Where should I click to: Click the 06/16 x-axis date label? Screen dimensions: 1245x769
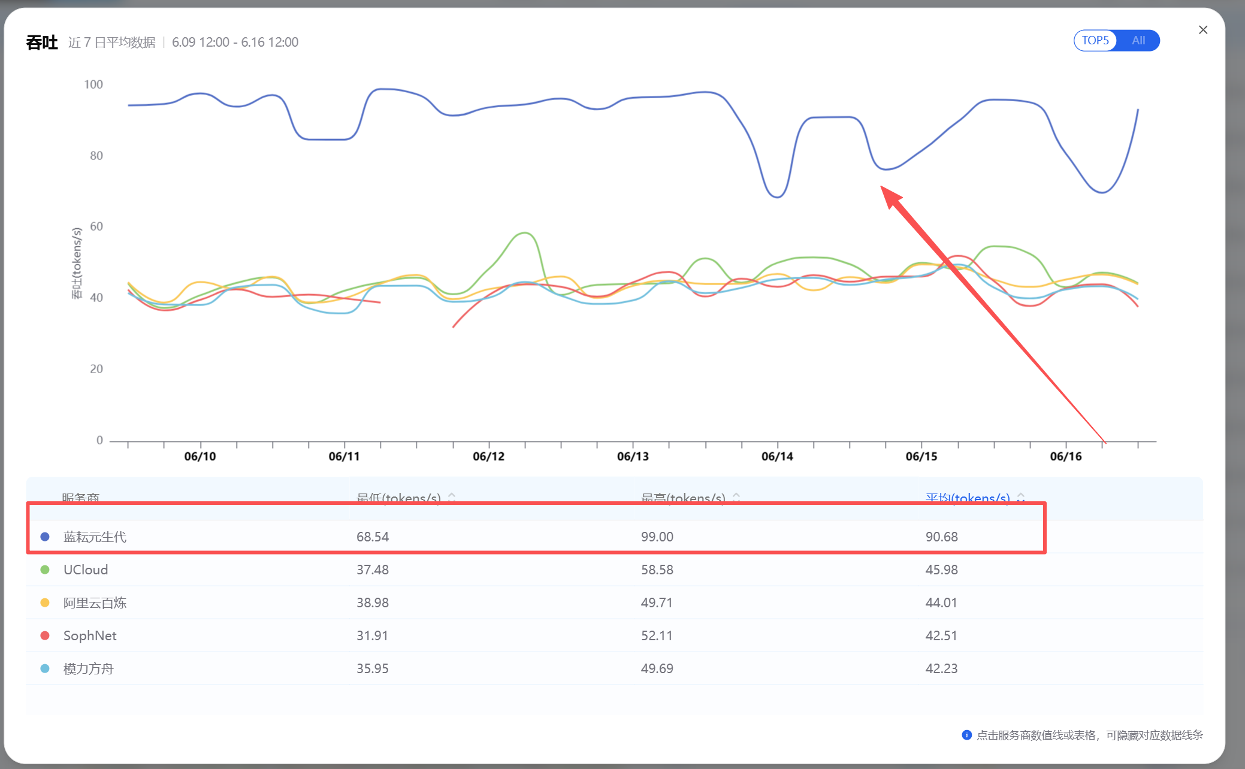[1066, 456]
